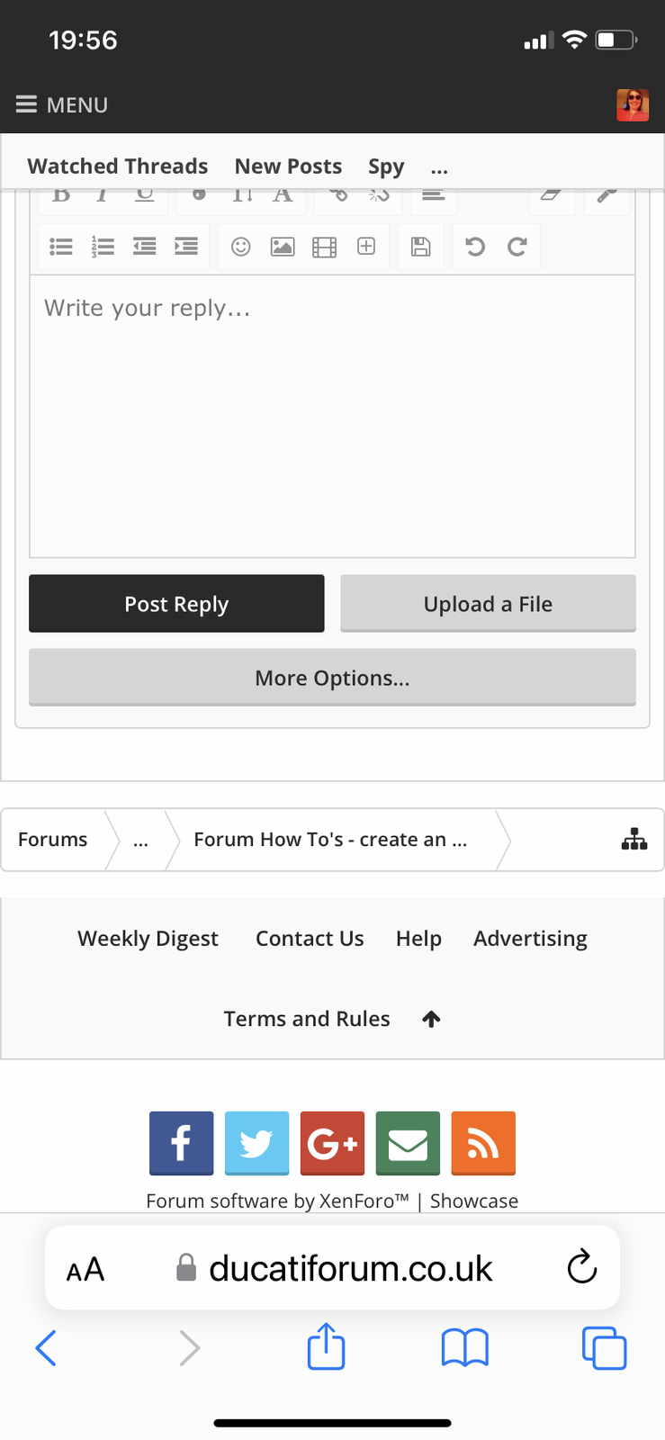Expand the hamburger MENU
Image resolution: width=665 pixels, height=1440 pixels.
coord(62,105)
